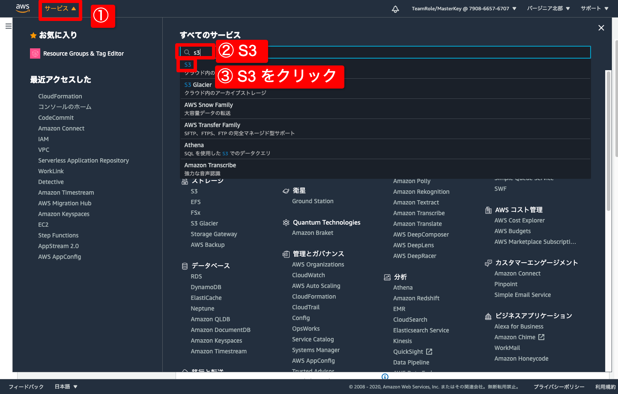Open AppStream 2.0 link
The width and height of the screenshot is (618, 394).
pos(58,246)
